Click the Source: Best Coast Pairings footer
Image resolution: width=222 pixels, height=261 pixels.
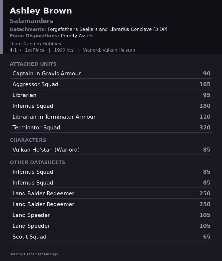34,254
